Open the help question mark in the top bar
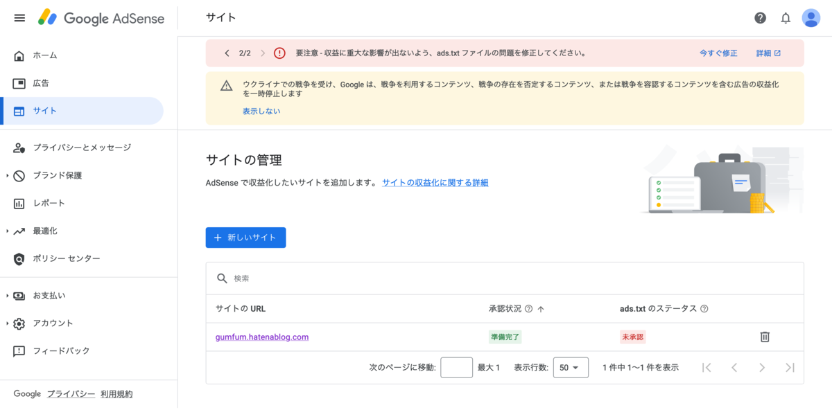This screenshot has width=832, height=410. [760, 18]
